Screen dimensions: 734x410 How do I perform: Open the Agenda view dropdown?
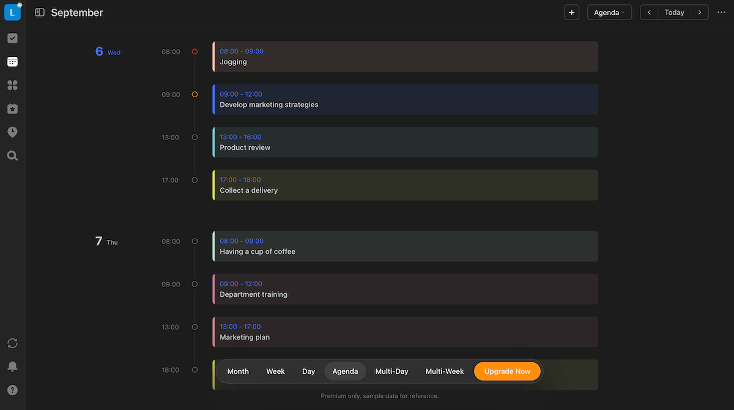click(x=609, y=12)
